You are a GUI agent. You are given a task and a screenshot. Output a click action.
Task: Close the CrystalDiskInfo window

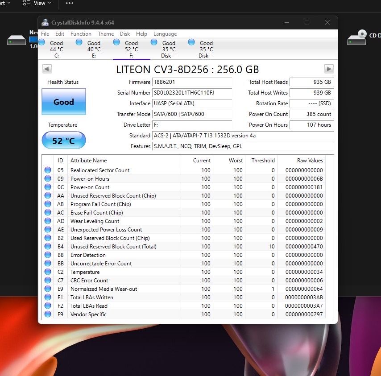pos(327,22)
